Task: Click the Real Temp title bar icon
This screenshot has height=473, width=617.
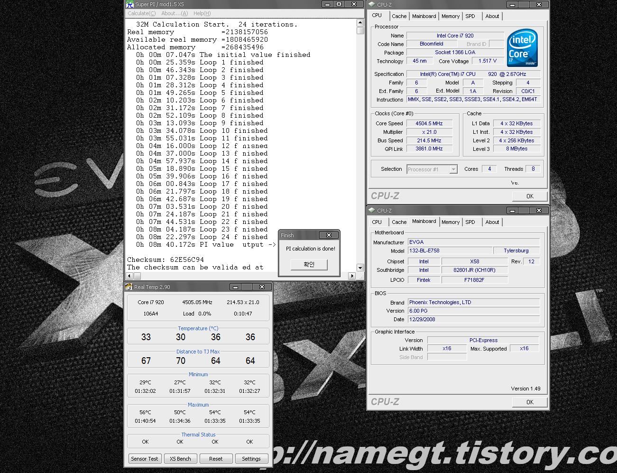Action: coord(129,287)
